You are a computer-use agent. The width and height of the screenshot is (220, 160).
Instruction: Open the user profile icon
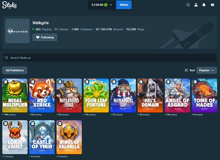click(x=196, y=5)
